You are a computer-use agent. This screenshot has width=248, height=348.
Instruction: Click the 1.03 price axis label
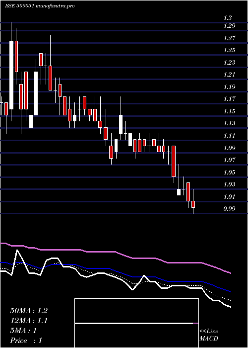click(x=229, y=184)
